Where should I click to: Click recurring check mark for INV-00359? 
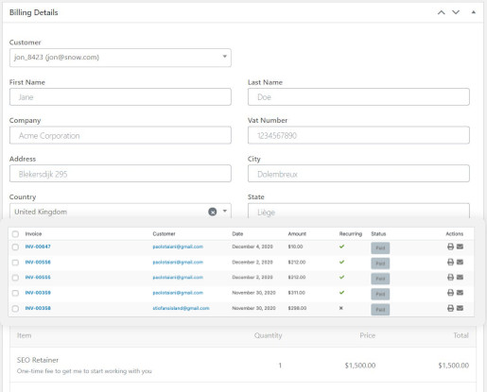click(x=341, y=293)
